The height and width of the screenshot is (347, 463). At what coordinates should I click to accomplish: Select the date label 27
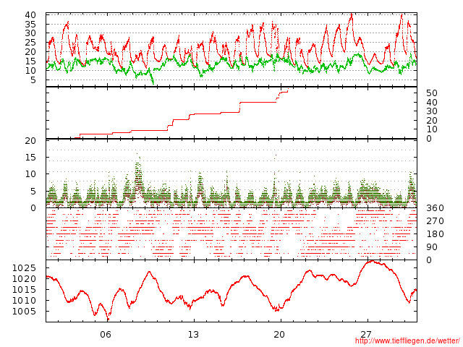[365, 334]
